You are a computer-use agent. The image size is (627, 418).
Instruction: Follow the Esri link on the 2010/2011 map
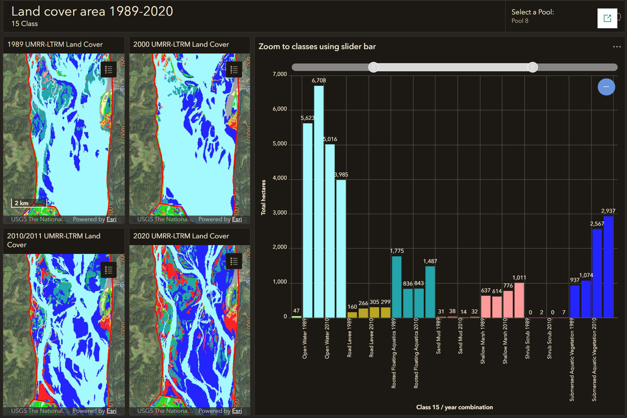(111, 411)
